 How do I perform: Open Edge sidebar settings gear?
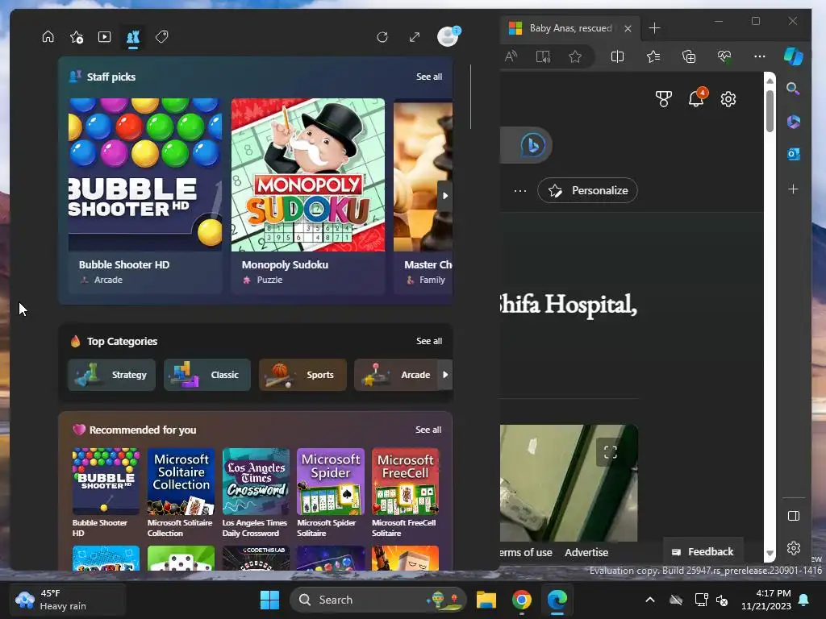tap(794, 548)
